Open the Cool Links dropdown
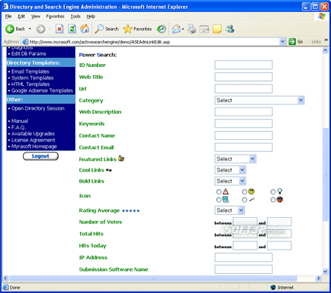 (230, 170)
